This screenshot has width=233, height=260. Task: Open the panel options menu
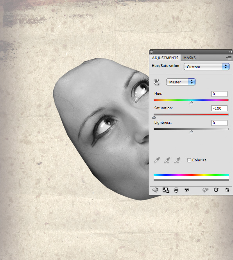pos(229,58)
